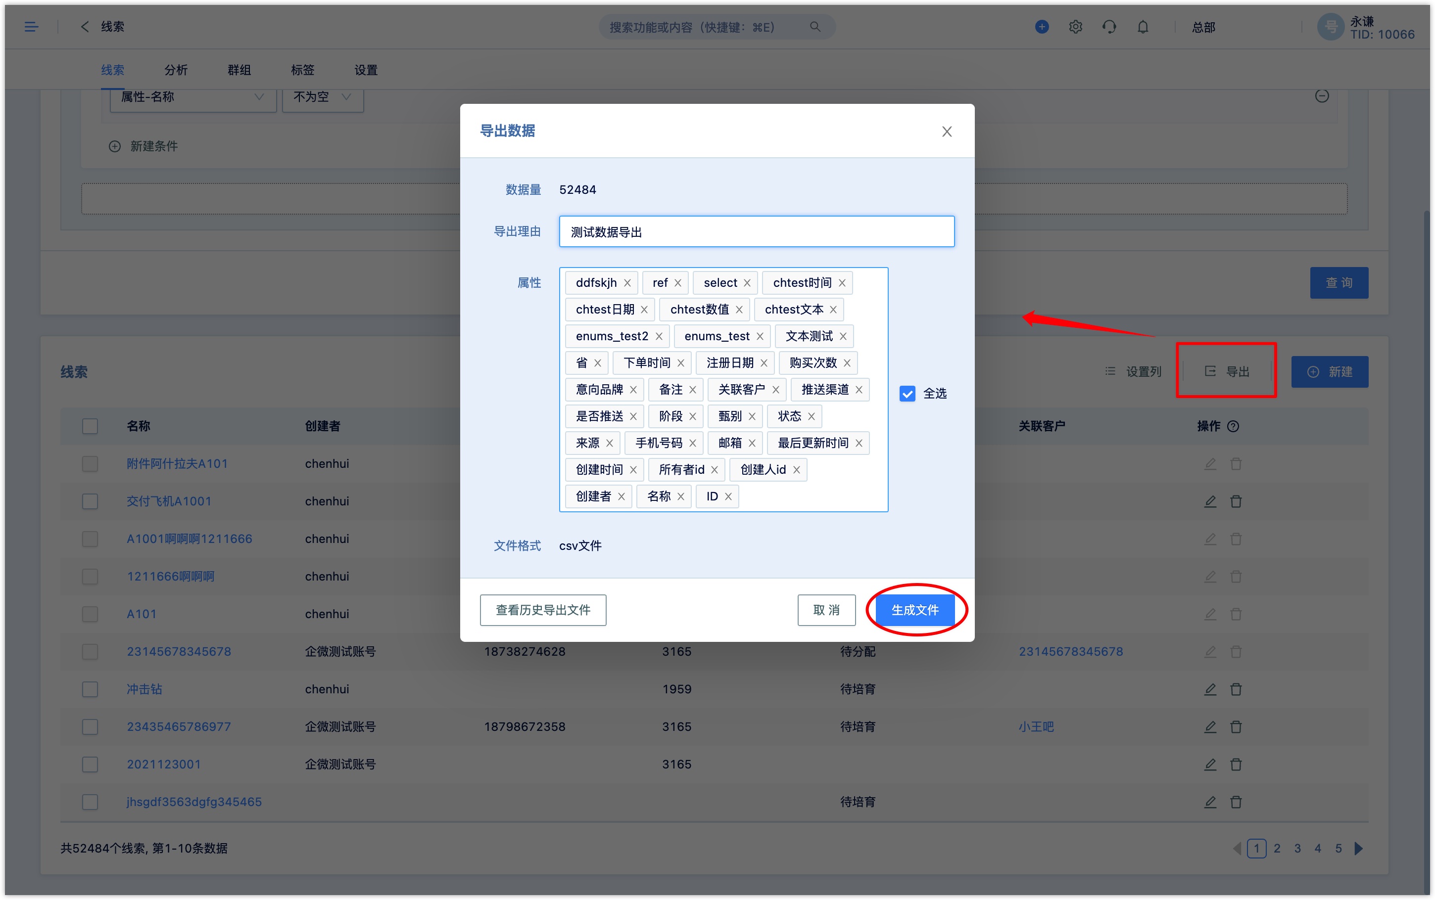The image size is (1435, 900).
Task: Click the help icon beside 操作
Action: (1233, 426)
